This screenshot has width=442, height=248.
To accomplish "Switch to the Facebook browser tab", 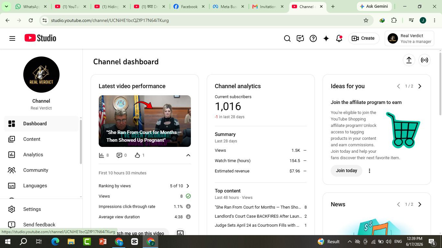I will pos(189,7).
